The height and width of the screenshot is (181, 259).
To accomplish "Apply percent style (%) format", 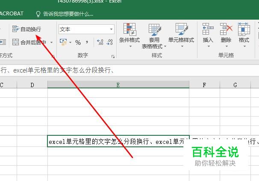I will [78, 43].
